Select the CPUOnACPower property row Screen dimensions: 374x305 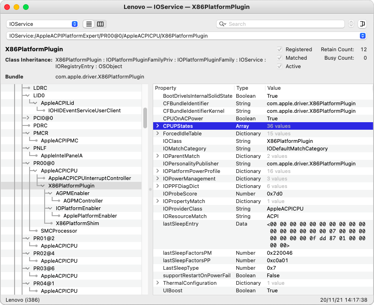coord(263,118)
